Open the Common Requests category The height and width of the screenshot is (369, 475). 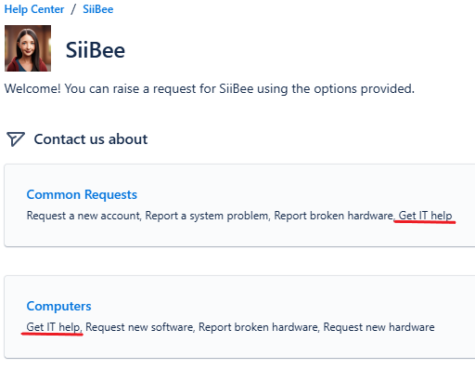coord(82,194)
